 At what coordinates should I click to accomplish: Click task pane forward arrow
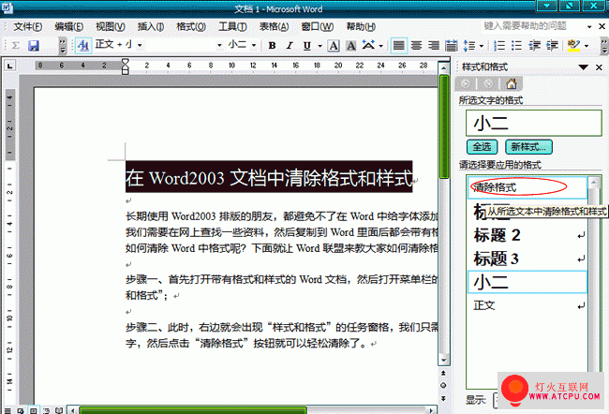(x=488, y=83)
